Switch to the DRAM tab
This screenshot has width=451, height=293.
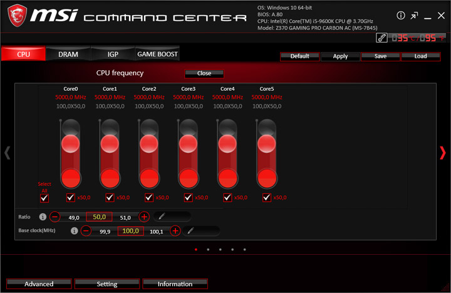point(68,54)
